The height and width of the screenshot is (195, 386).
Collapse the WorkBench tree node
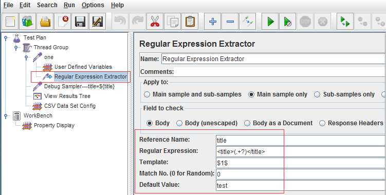pyautogui.click(x=6, y=115)
